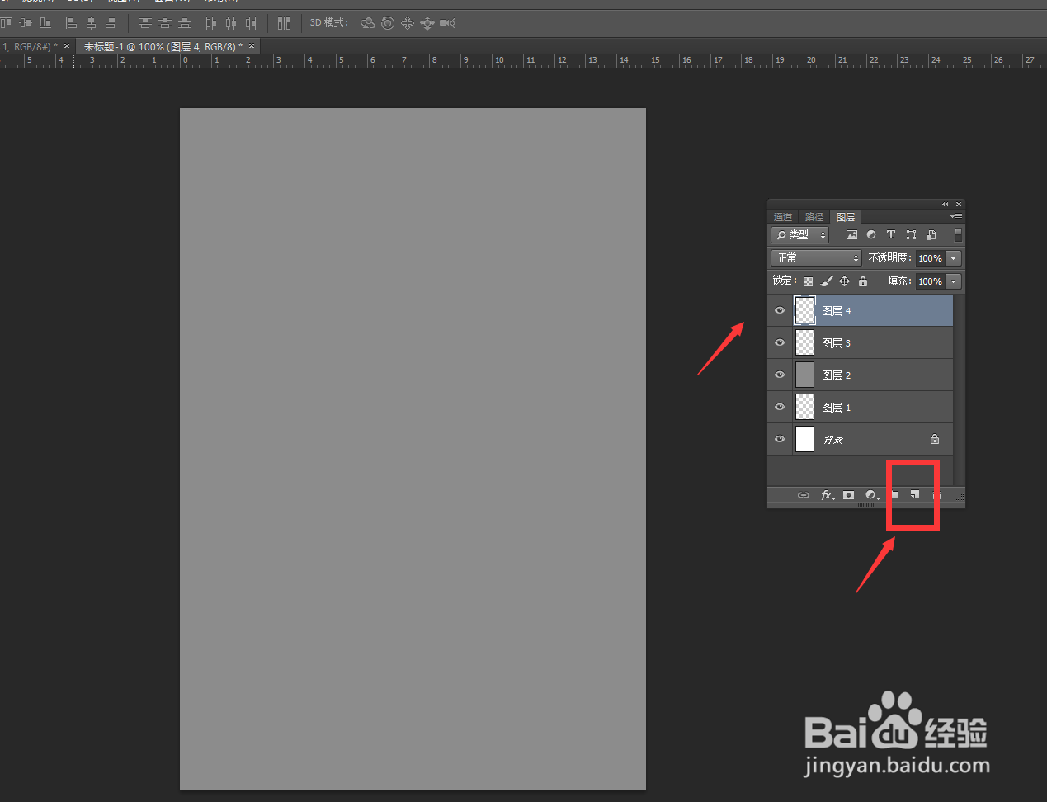
Task: Select the 3D scale camera tool
Action: [447, 23]
